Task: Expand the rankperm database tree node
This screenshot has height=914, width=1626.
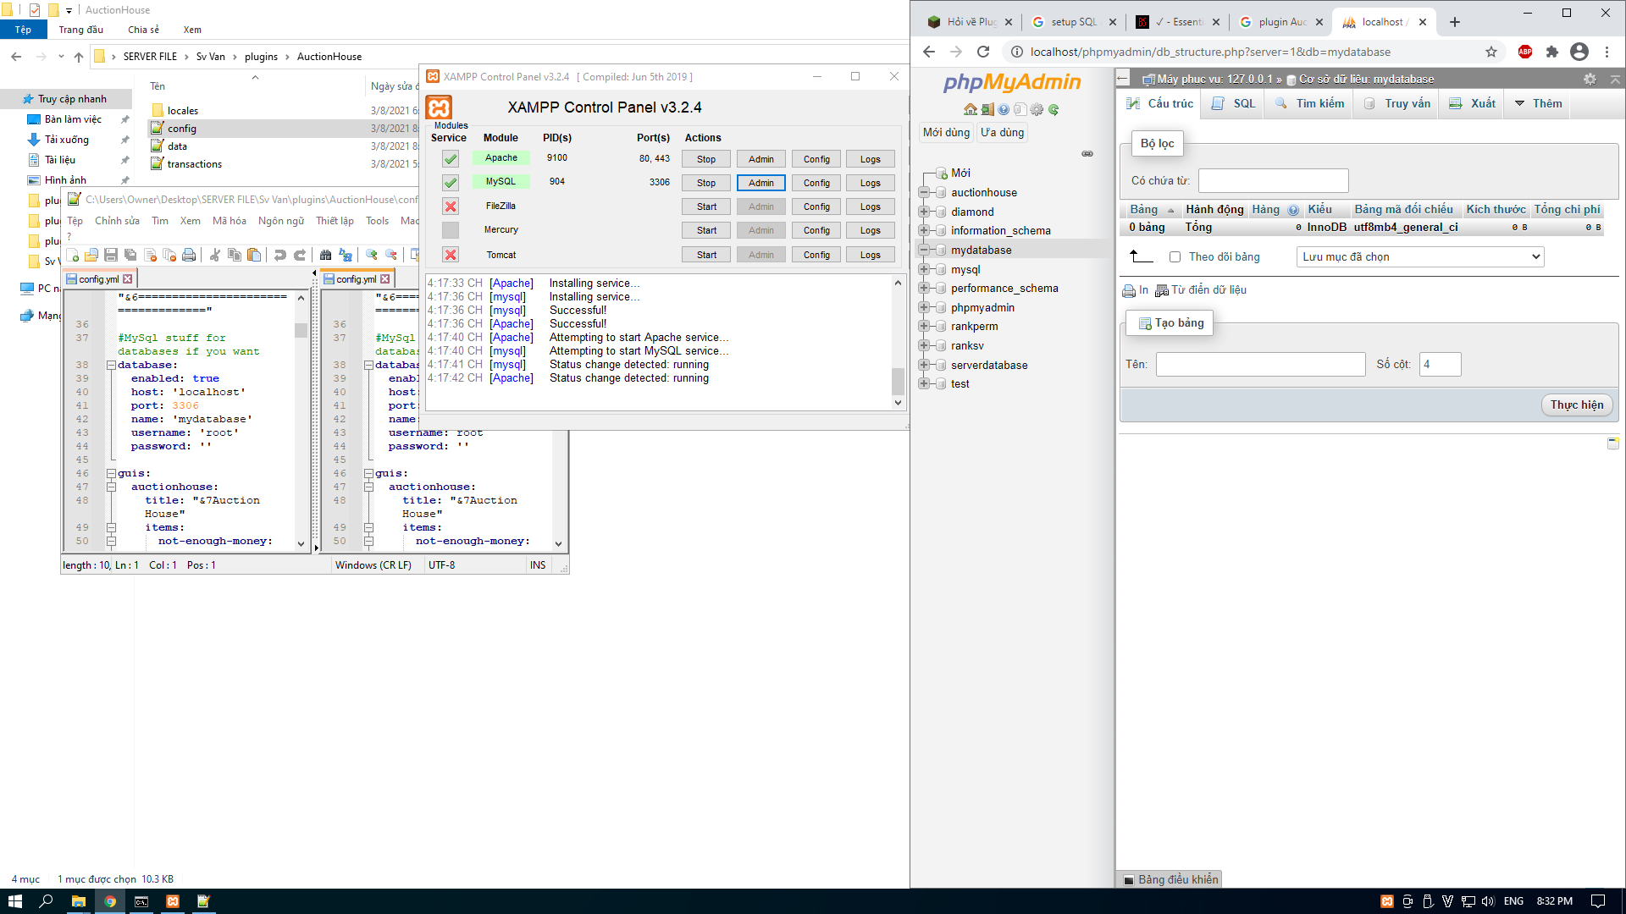Action: (924, 326)
